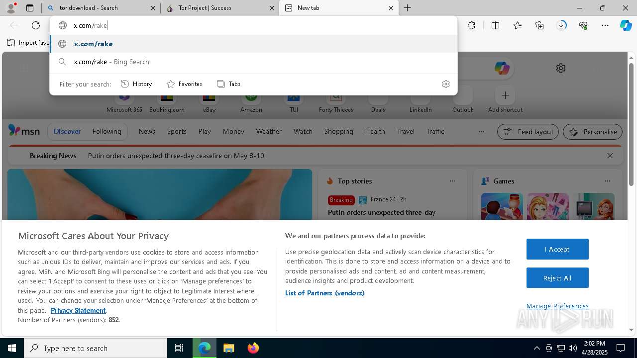Viewport: 637px width, 358px height.
Task: Open the volume tray icon
Action: pos(573,348)
